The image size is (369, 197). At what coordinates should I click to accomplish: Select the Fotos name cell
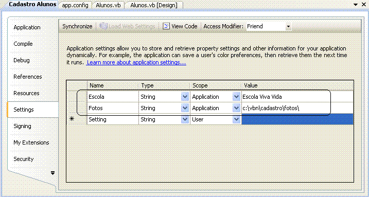(x=113, y=108)
